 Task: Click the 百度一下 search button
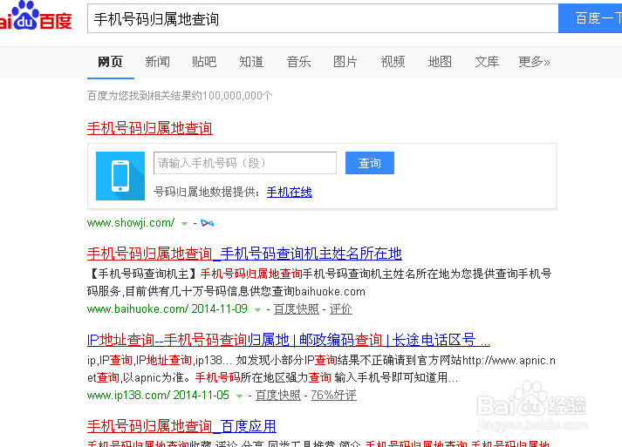coord(591,18)
